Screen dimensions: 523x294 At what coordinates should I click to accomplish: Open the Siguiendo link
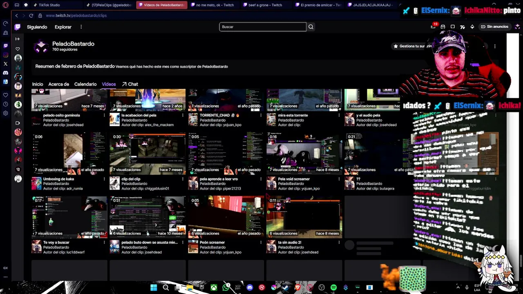[x=37, y=27]
